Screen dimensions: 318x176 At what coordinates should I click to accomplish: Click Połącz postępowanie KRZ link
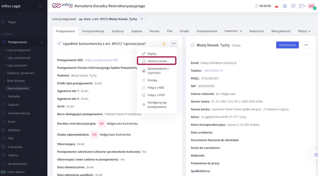pos(101,60)
